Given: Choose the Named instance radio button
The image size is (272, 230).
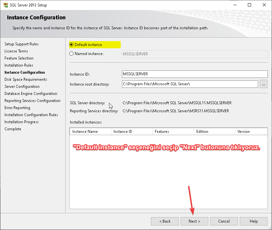Looking at the screenshot, I should (x=71, y=54).
